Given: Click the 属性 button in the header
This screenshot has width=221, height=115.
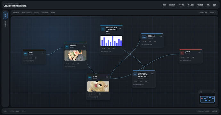Looking at the screenshot, I should pyautogui.click(x=215, y=5).
